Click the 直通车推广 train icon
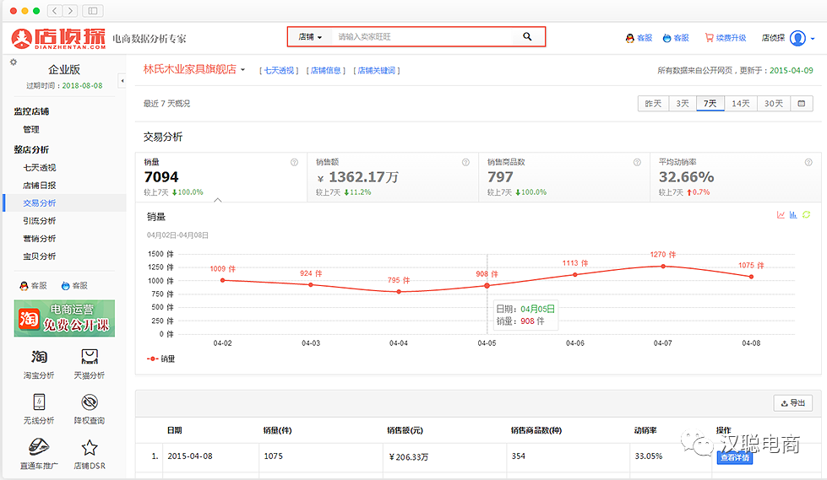This screenshot has height=480, width=827. click(39, 447)
